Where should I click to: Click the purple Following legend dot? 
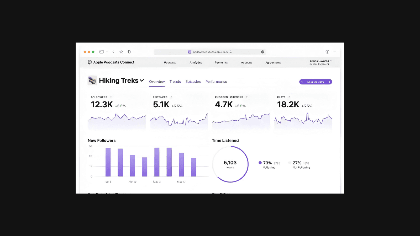260,163
